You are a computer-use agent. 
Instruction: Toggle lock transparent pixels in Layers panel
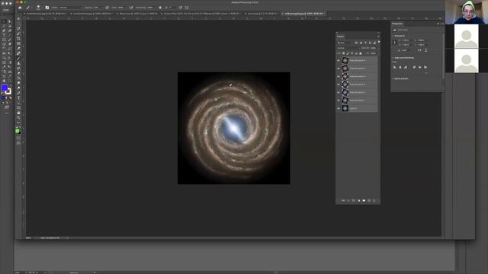(x=344, y=53)
